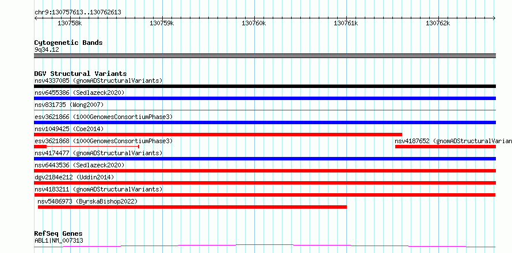
Task: Select the nsv4183211 (gnomADStructuralVariants) label
Action: 98,189
